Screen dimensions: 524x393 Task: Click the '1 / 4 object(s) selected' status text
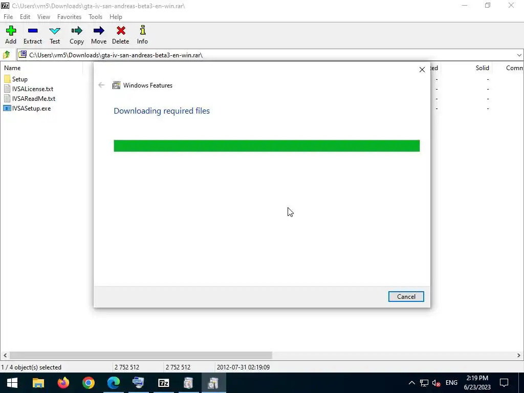(31, 367)
